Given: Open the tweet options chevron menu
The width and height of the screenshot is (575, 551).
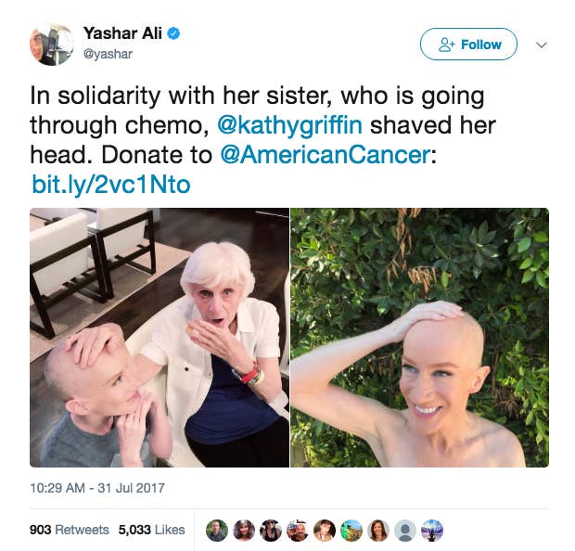Looking at the screenshot, I should coord(542,45).
